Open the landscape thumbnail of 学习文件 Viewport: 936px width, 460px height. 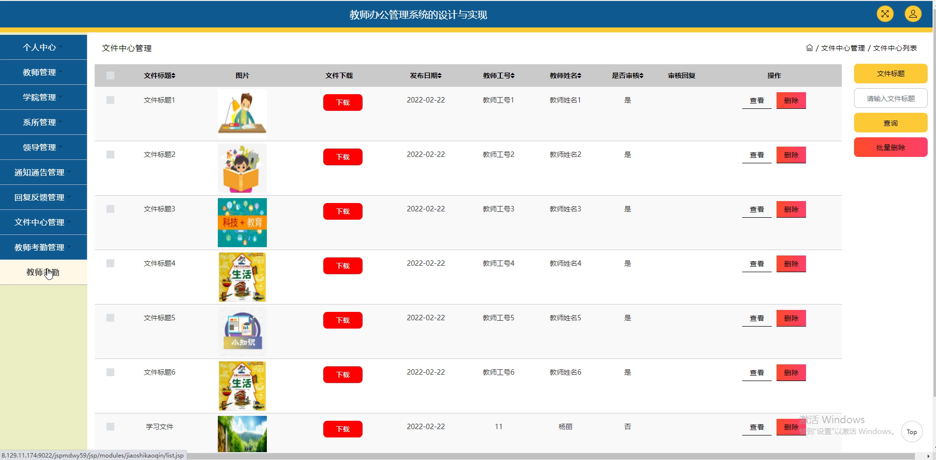(242, 434)
